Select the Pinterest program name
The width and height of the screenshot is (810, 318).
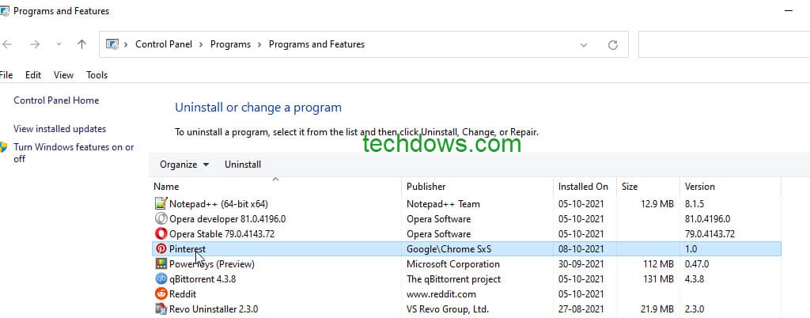point(187,249)
